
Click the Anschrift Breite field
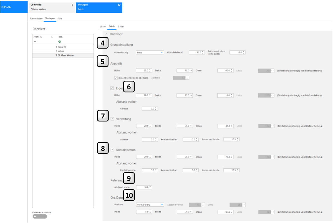click(x=185, y=70)
